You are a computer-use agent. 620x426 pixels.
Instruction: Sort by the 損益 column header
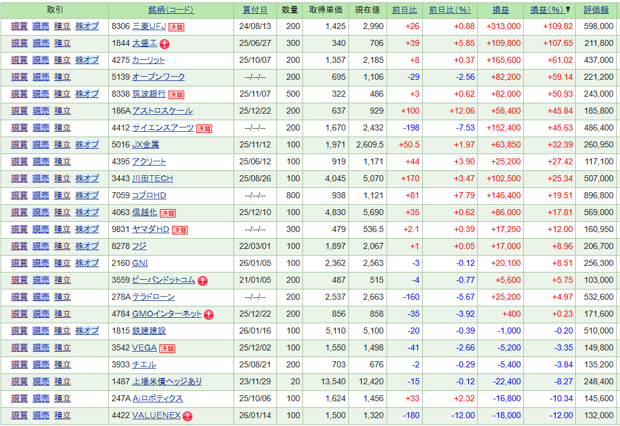tap(500, 10)
